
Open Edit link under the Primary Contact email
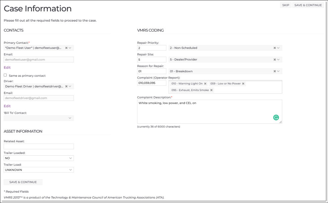pos(6,67)
